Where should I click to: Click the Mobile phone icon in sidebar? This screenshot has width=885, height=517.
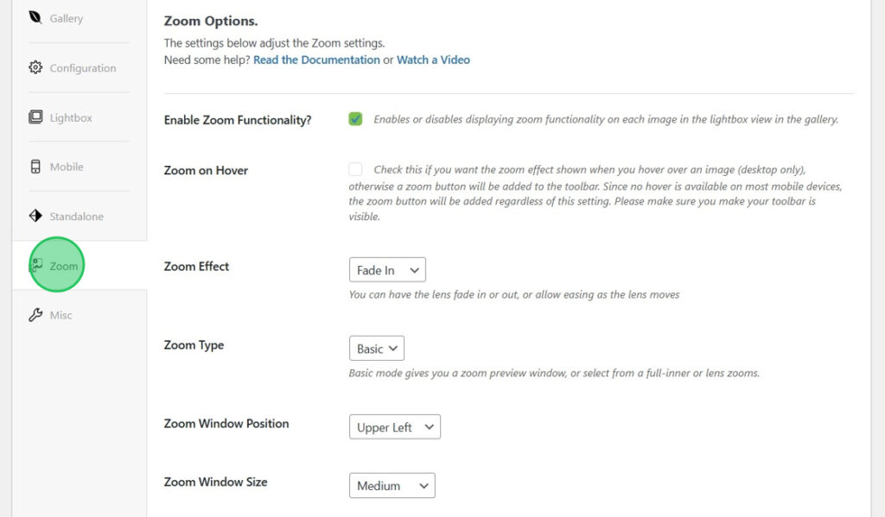pos(36,166)
